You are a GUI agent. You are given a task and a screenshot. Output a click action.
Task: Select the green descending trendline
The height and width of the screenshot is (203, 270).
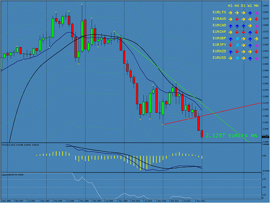tap(181, 87)
